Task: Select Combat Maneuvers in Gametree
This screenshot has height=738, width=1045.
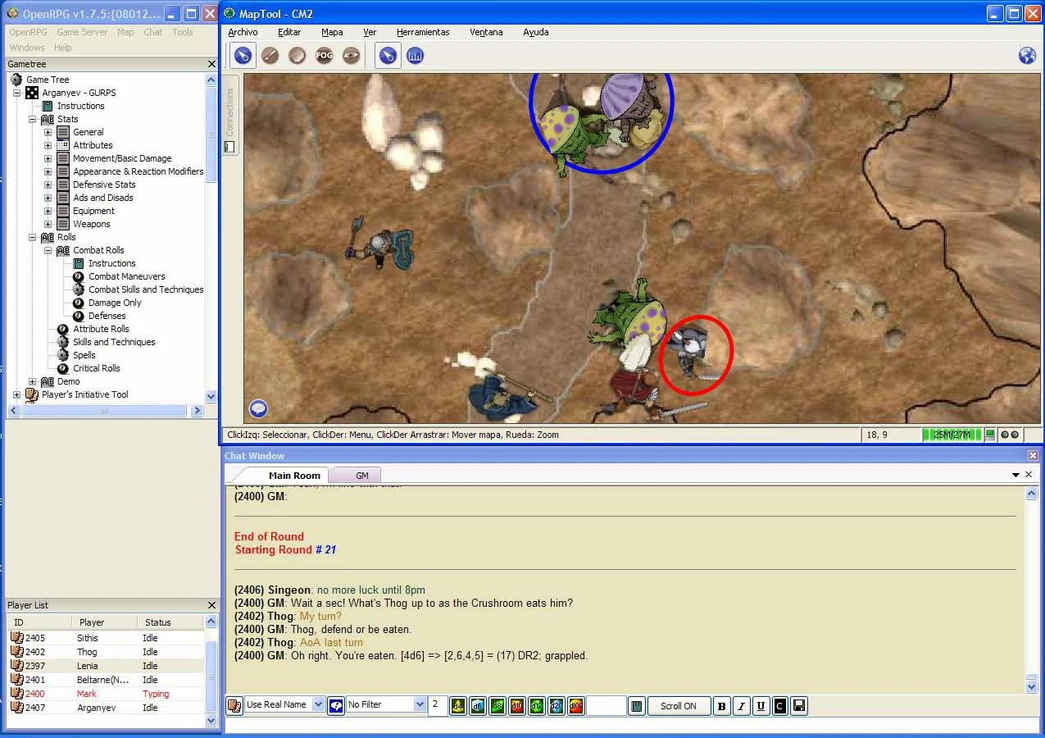Action: pos(126,276)
